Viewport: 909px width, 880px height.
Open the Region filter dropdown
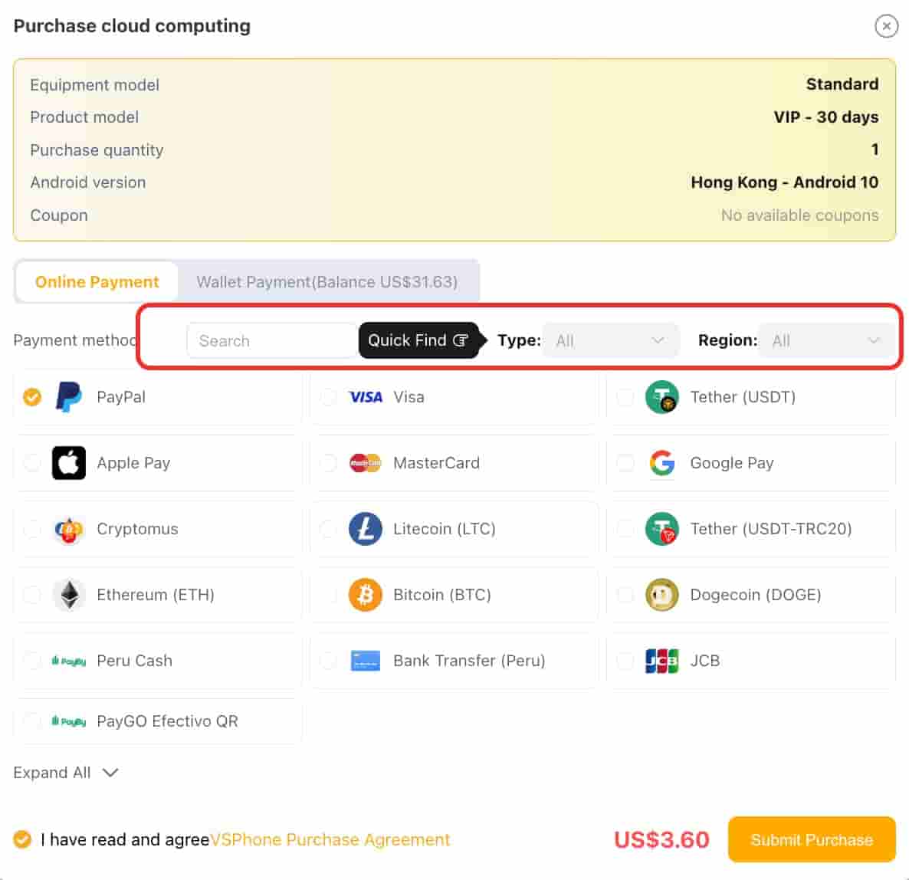(825, 340)
